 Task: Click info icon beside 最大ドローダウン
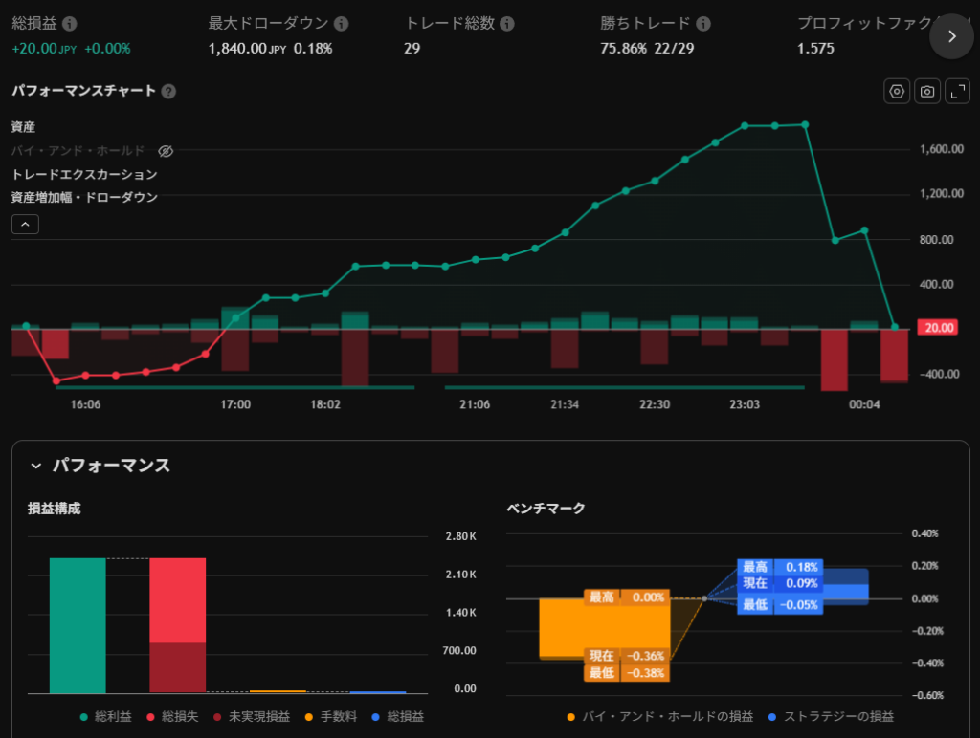pos(342,24)
